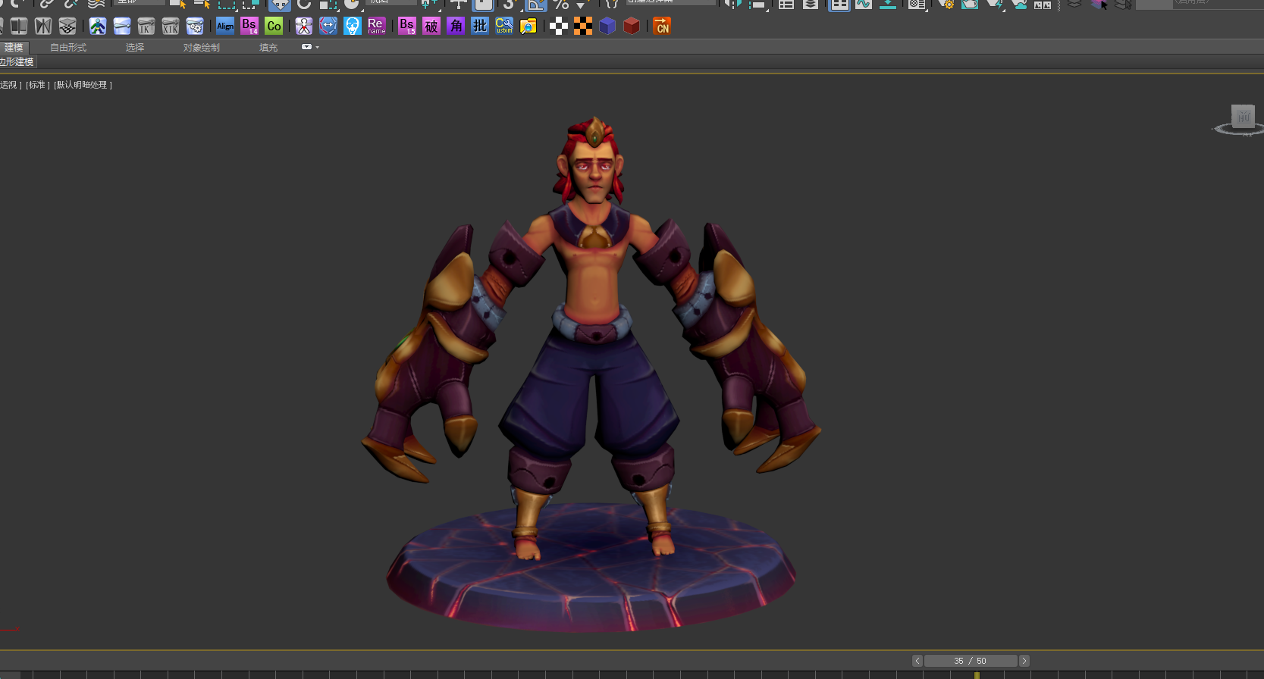
Task: Switch to the 对象绘制 ribbon tab
Action: pyautogui.click(x=201, y=48)
